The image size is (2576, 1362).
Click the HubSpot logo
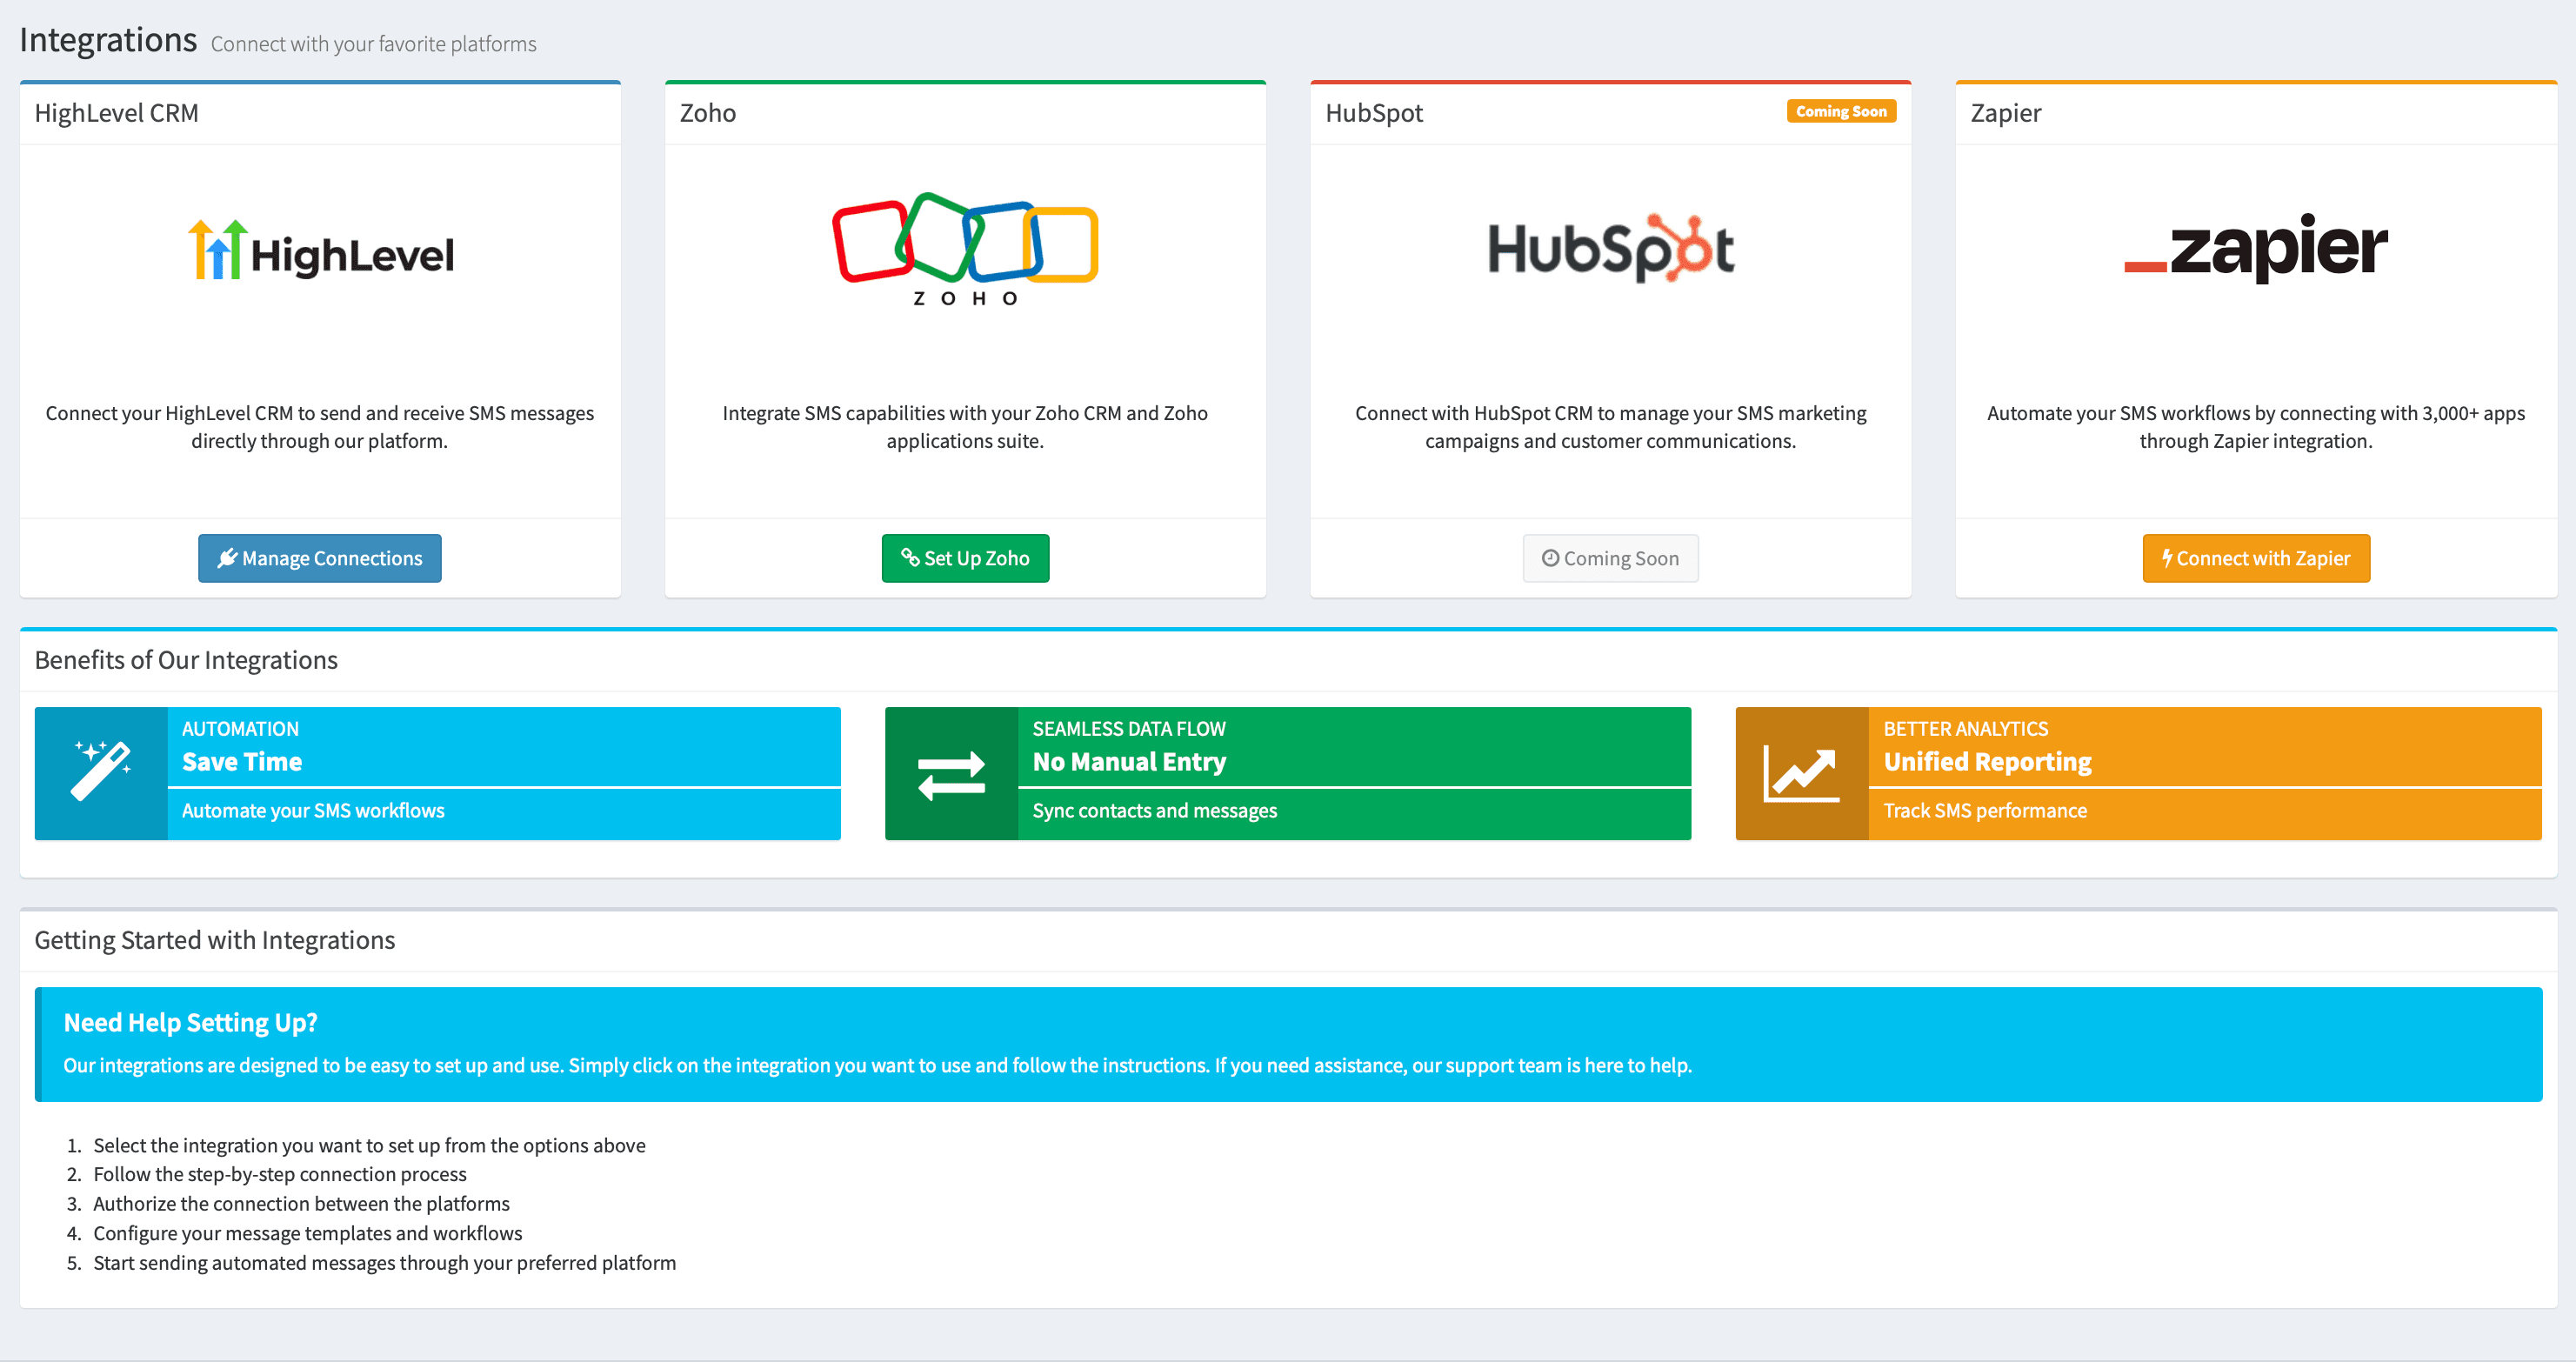[1610, 248]
